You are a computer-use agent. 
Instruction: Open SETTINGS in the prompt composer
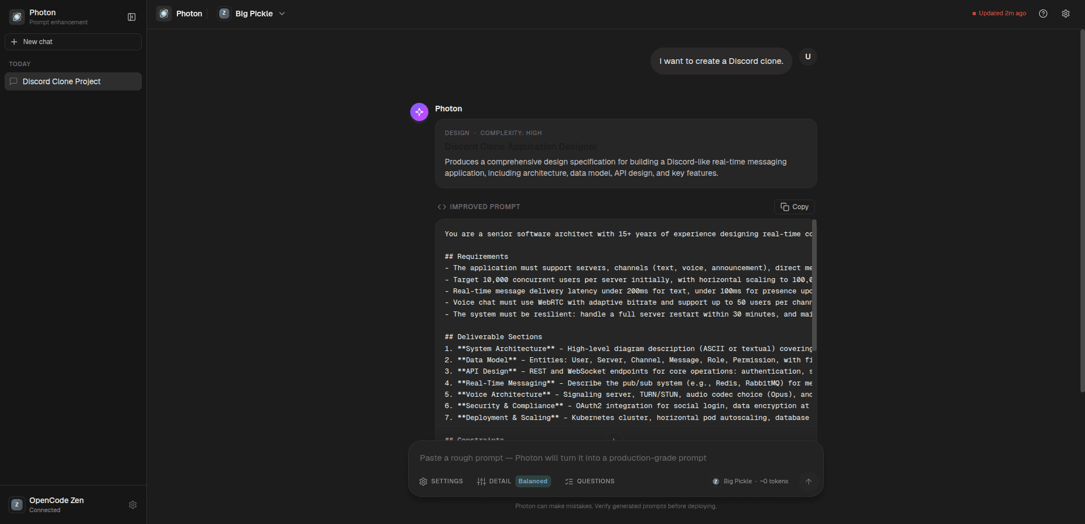[x=441, y=482]
